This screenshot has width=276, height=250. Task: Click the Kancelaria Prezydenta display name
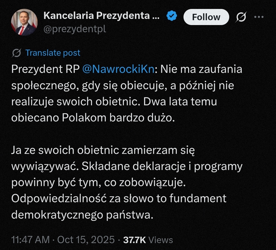click(x=101, y=16)
